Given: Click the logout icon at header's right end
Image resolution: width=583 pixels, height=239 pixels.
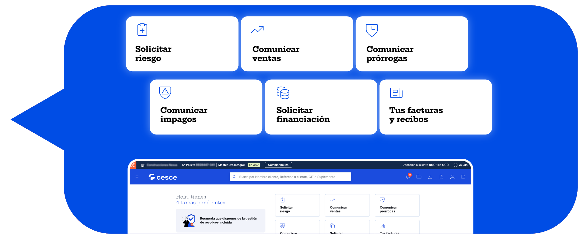Looking at the screenshot, I should [463, 177].
